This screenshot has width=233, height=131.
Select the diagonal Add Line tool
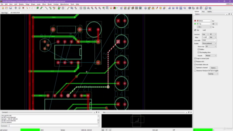click(46, 8)
